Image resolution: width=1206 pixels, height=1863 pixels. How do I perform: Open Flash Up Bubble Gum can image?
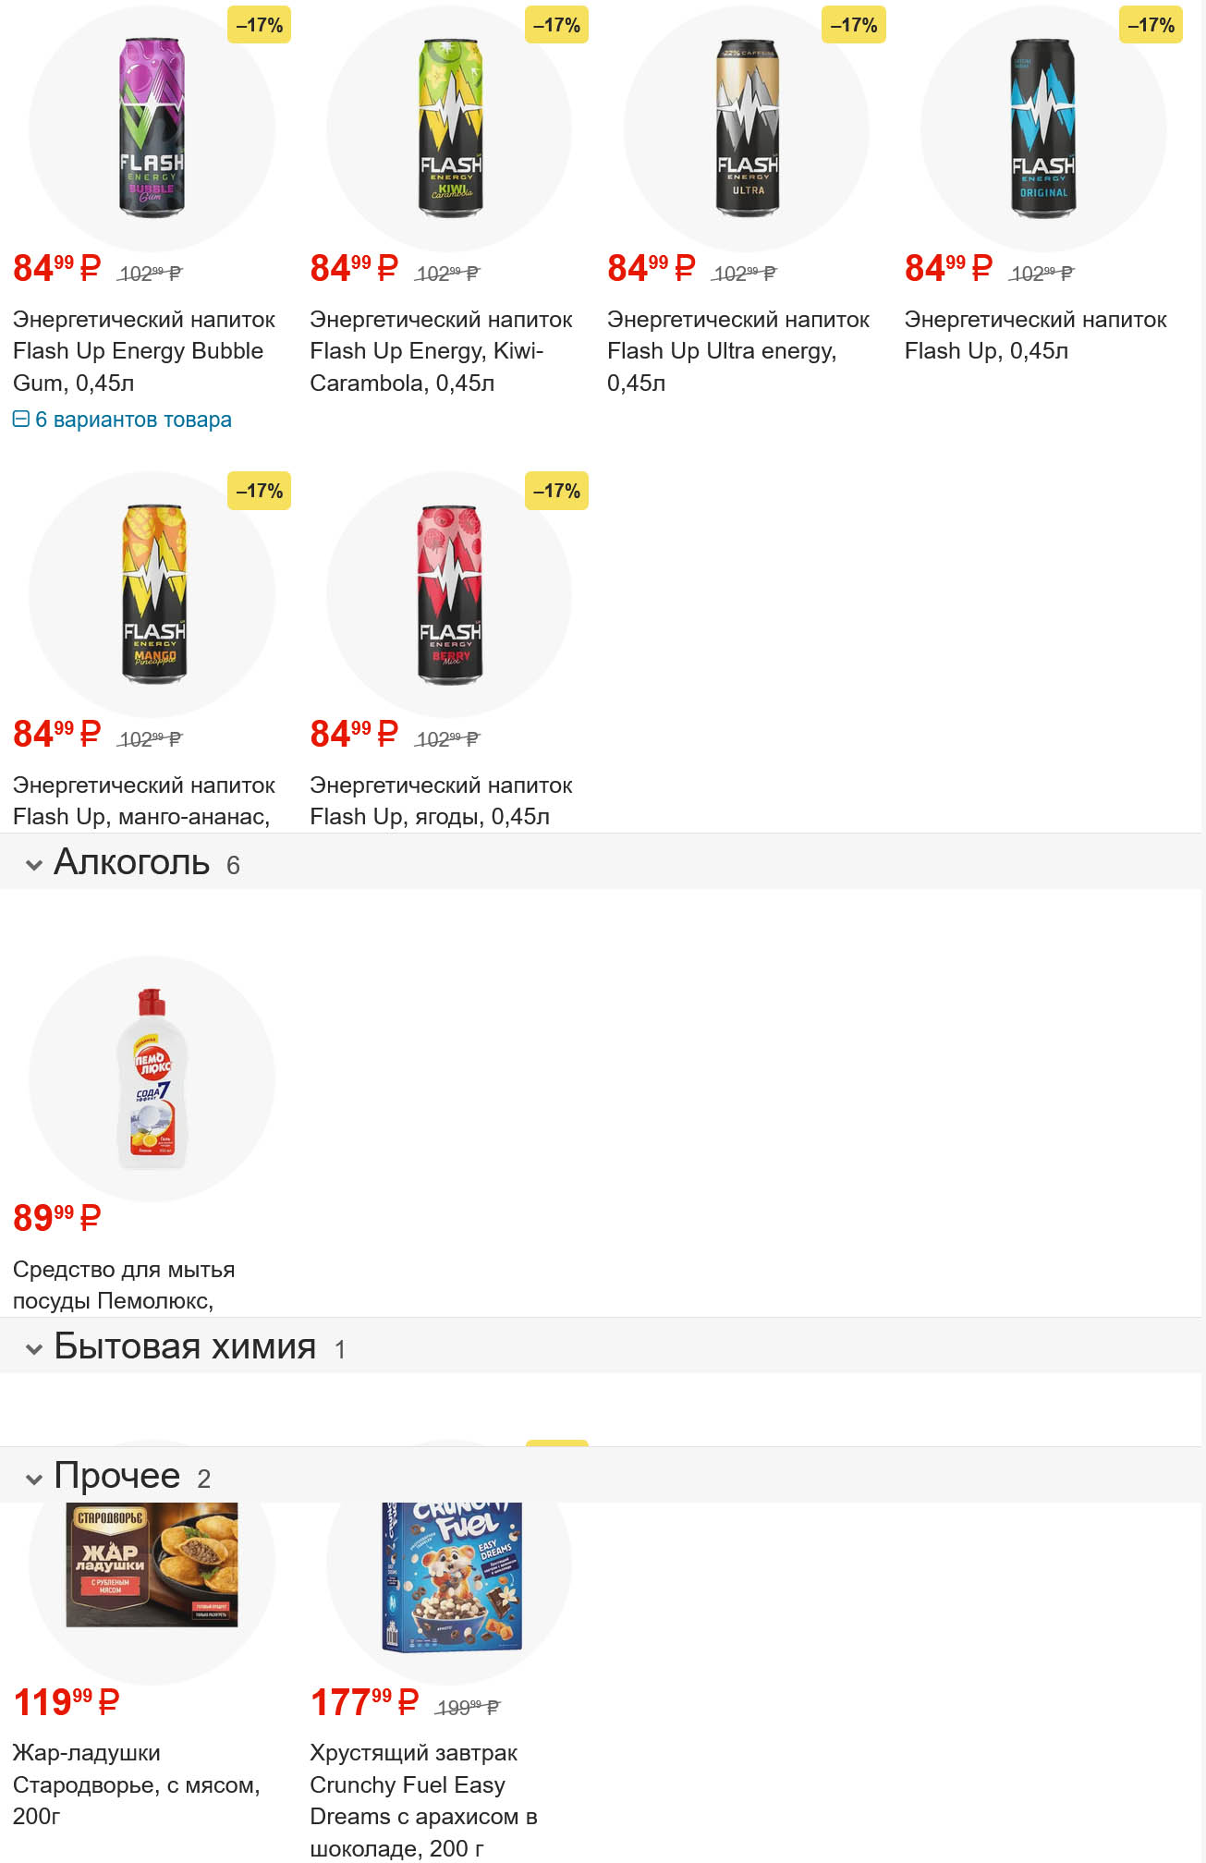[152, 128]
